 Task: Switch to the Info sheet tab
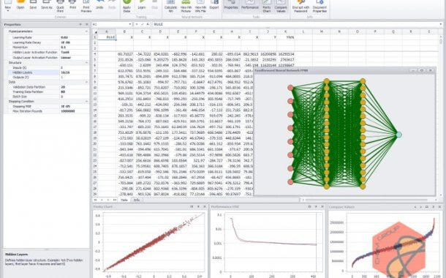point(137,200)
